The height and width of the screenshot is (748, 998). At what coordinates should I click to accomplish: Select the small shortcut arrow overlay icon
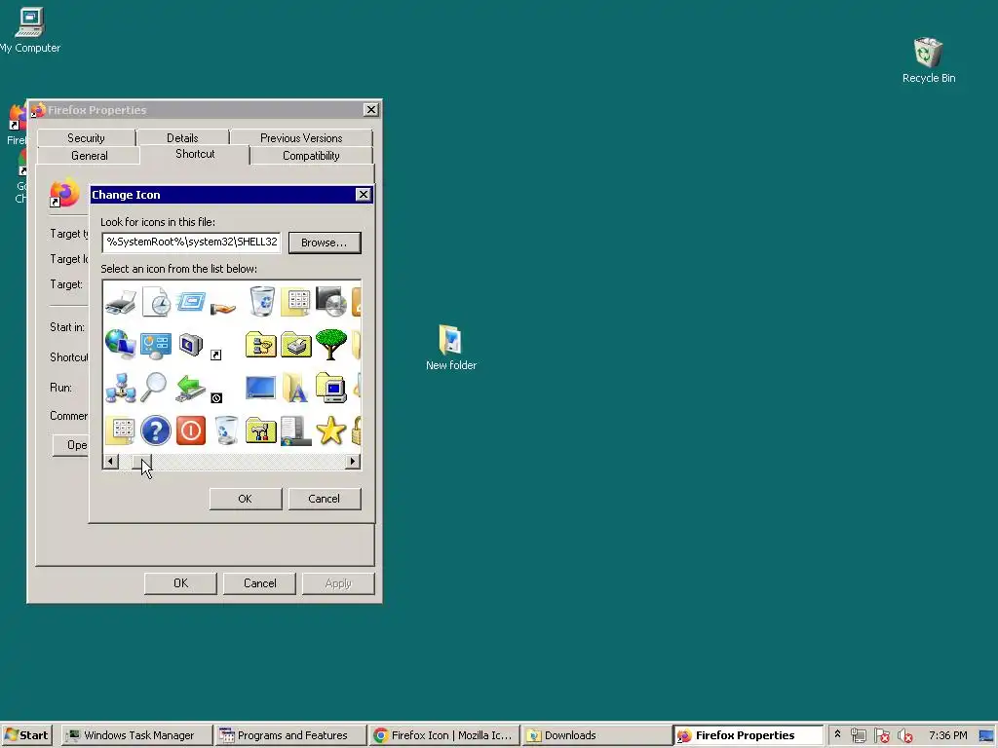tap(215, 355)
